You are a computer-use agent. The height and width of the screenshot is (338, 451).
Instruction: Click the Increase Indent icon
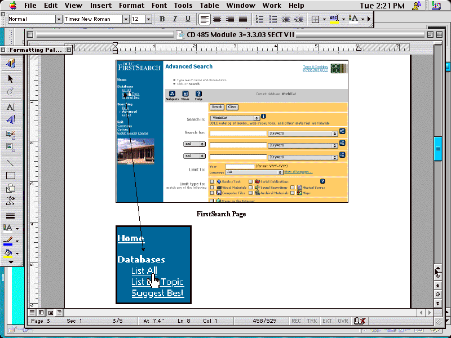pos(299,19)
